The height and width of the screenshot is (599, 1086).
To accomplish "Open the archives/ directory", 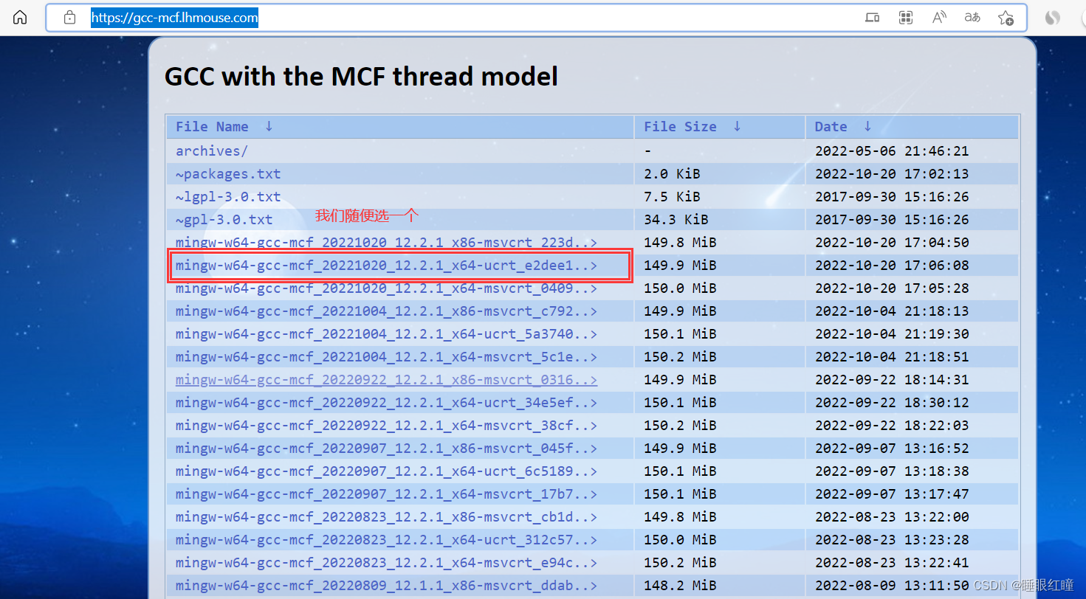I will (212, 150).
